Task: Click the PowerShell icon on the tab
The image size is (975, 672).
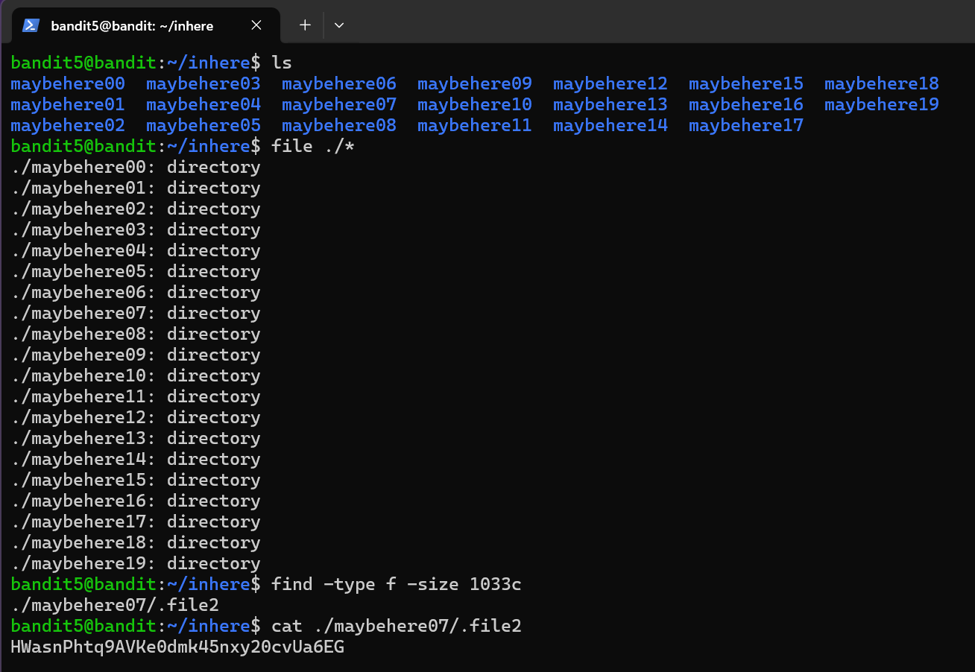Action: [x=31, y=25]
